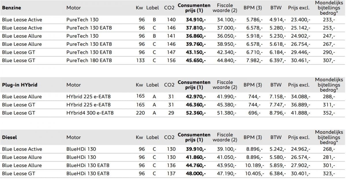Select BTW amount 4.914,-

click(x=278, y=20)
